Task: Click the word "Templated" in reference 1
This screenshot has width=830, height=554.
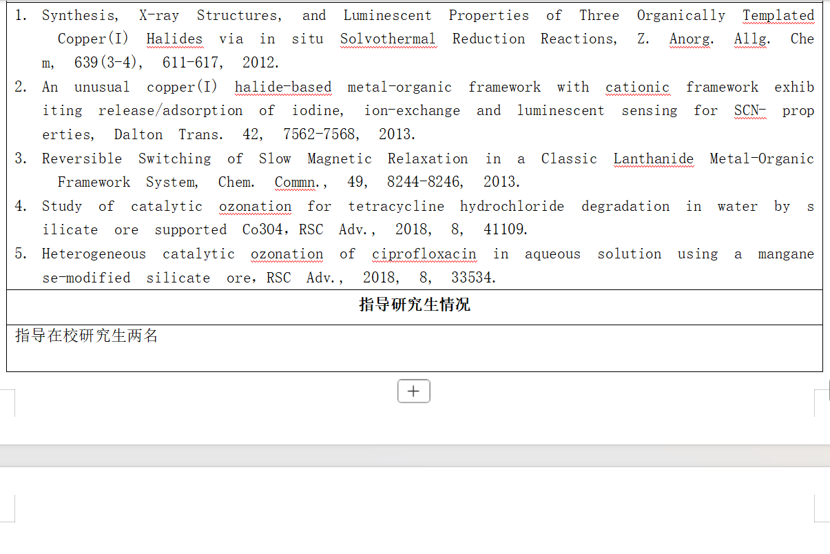Action: 778,15
